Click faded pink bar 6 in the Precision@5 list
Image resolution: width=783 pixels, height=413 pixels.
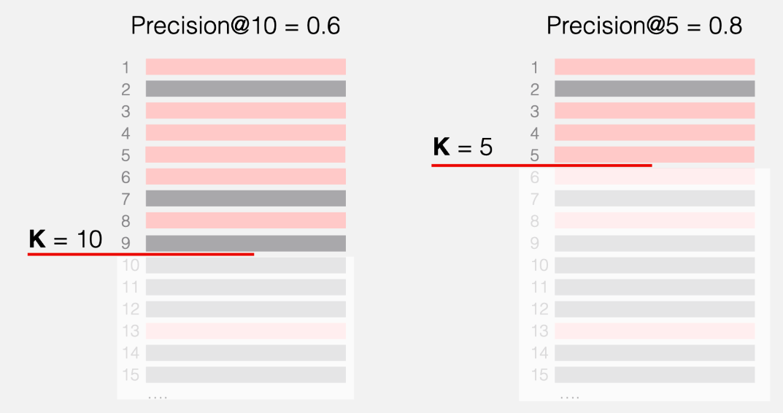tap(654, 177)
